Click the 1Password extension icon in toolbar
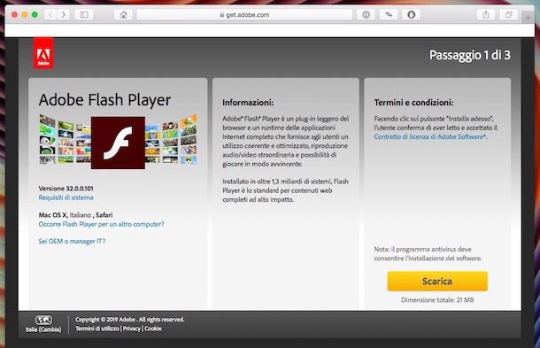 click(366, 14)
